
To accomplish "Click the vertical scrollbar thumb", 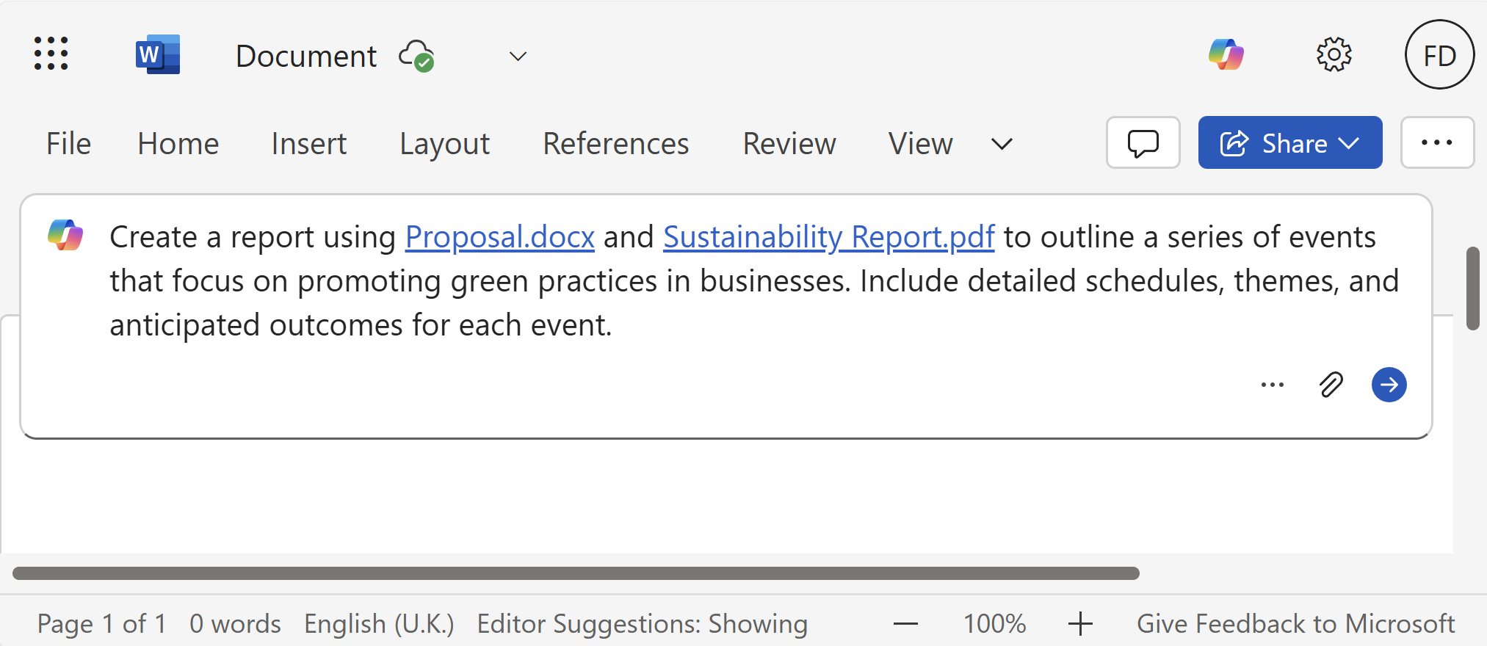I will point(1472,288).
